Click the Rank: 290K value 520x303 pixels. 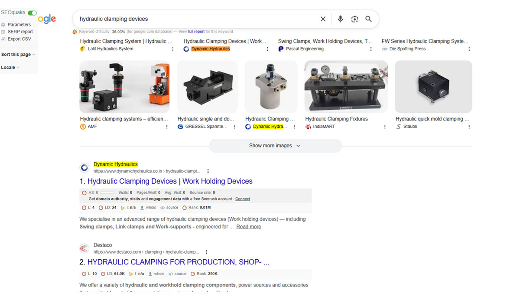[x=204, y=274]
